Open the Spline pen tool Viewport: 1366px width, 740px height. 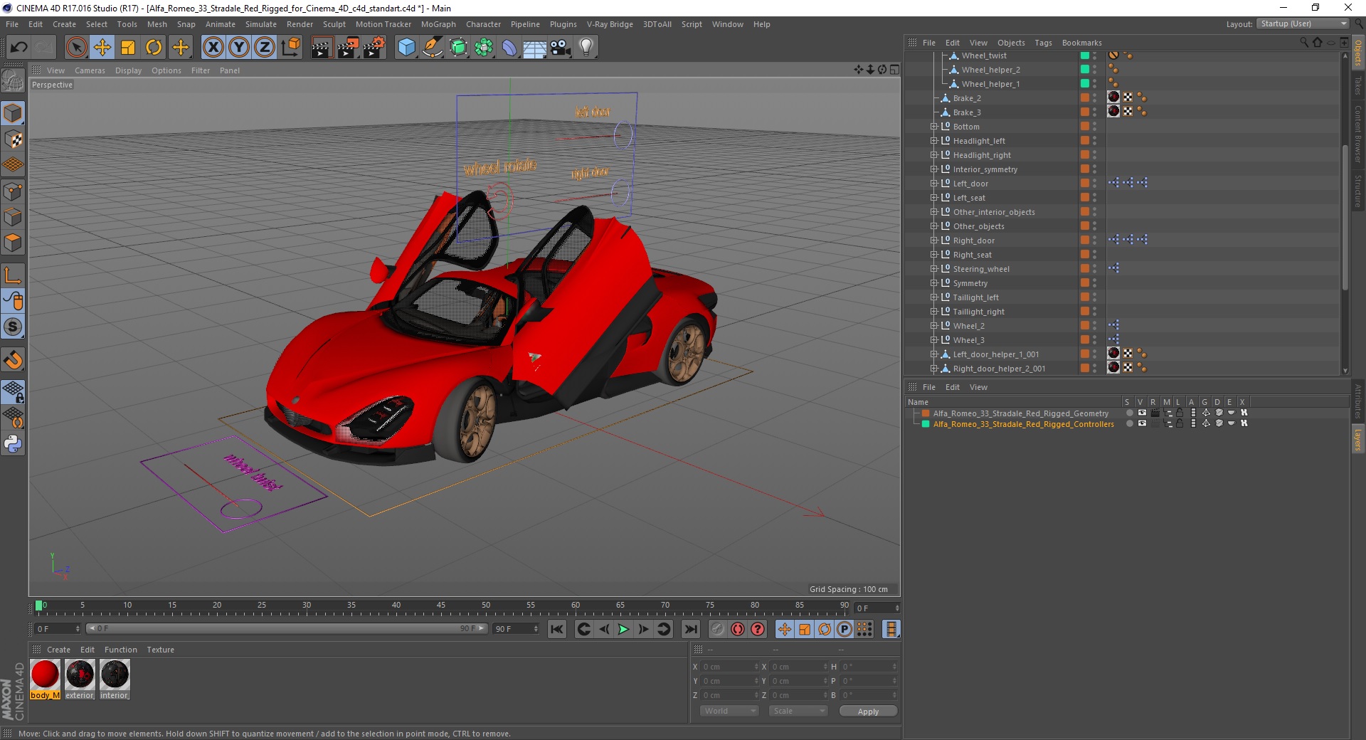[x=432, y=48]
